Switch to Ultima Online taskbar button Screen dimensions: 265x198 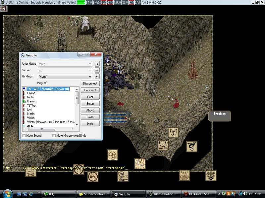(164, 194)
